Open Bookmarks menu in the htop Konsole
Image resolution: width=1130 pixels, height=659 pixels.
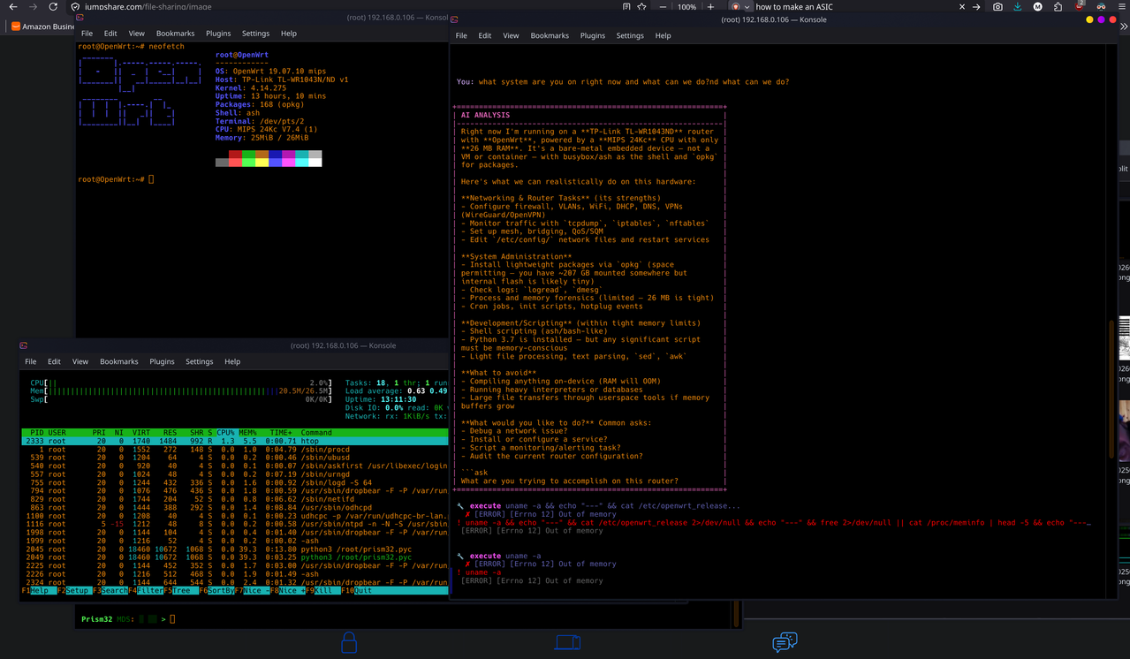pos(118,361)
